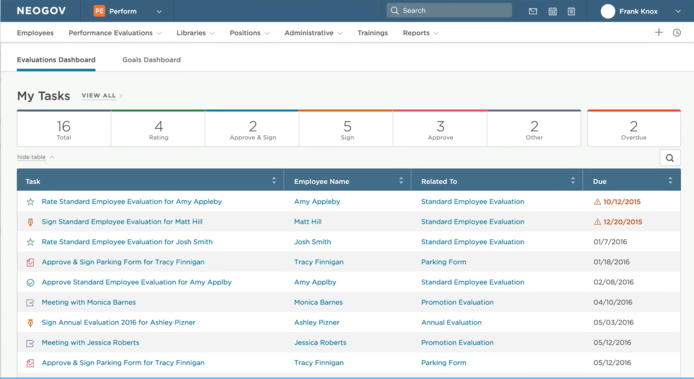Sort table by Due column
This screenshot has height=379, width=694.
(670, 181)
